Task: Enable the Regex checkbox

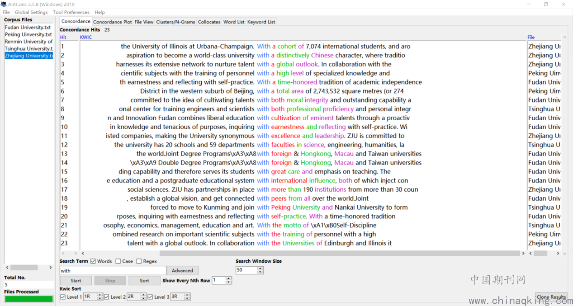Action: point(139,261)
